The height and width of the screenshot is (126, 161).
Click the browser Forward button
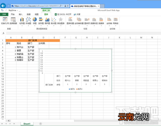click(x=8, y=6)
